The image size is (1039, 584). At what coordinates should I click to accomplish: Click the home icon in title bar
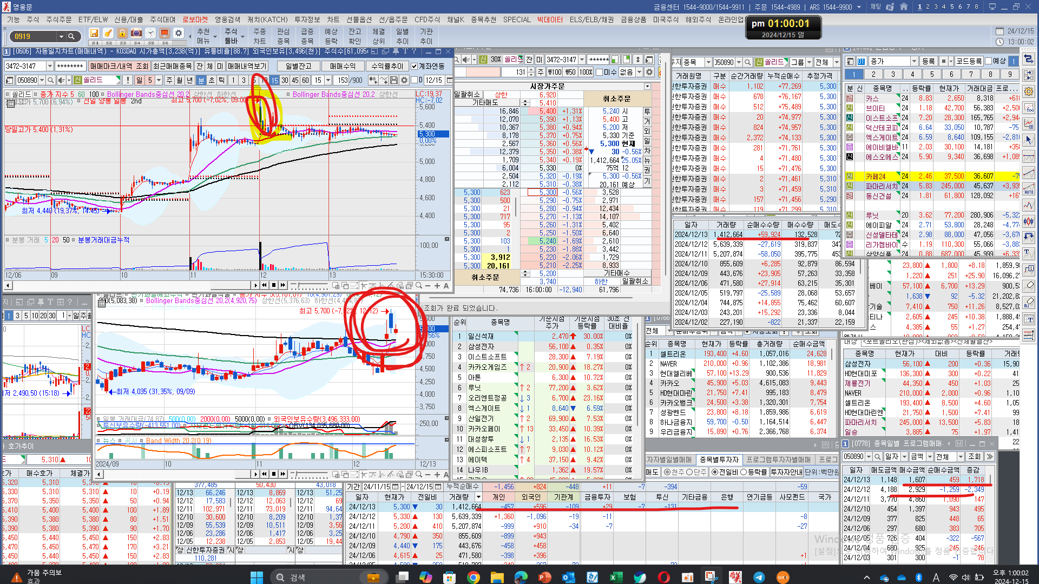tap(904, 7)
